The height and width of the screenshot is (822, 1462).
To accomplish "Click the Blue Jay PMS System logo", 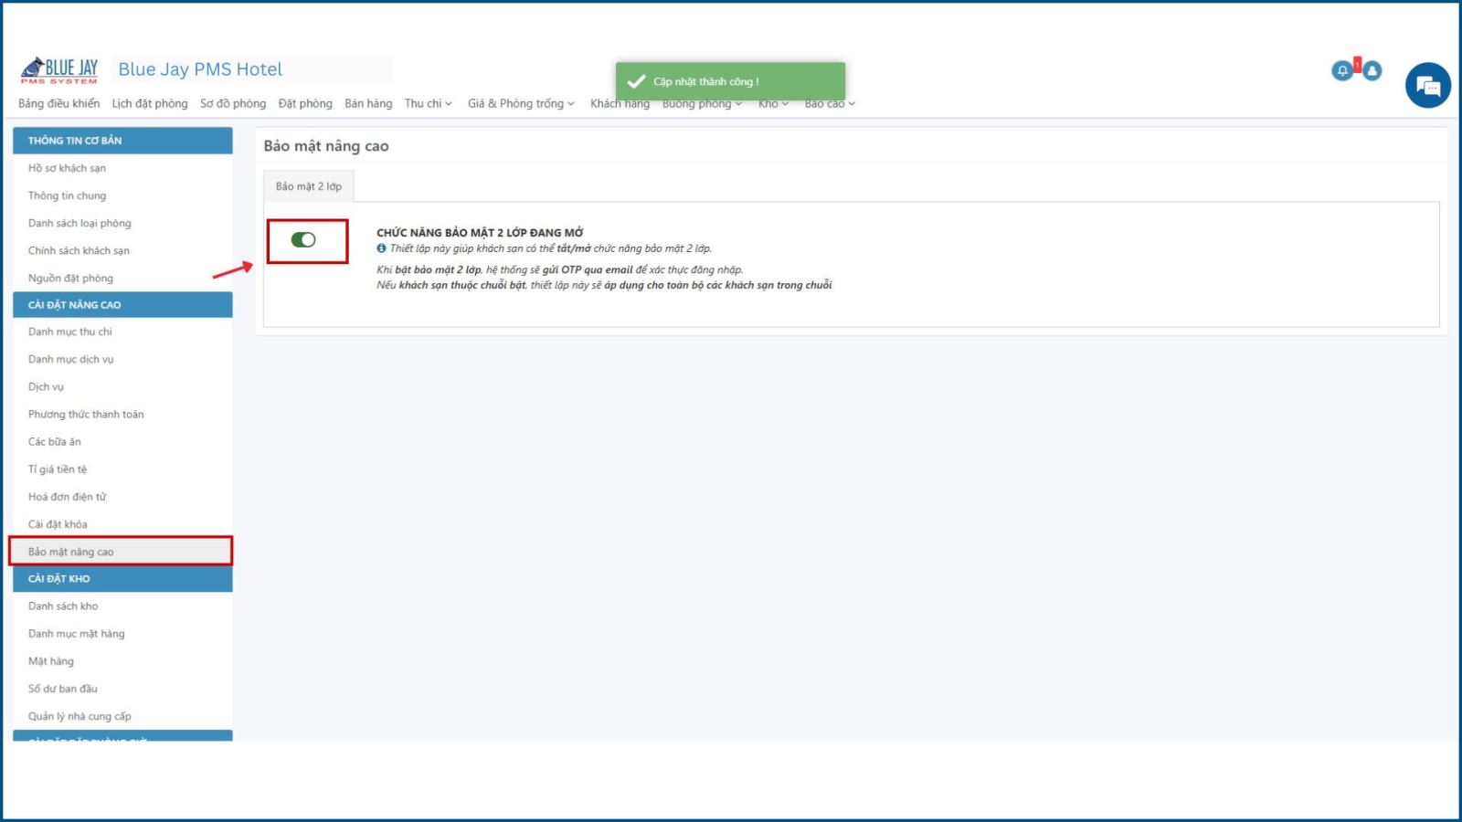I will (59, 70).
